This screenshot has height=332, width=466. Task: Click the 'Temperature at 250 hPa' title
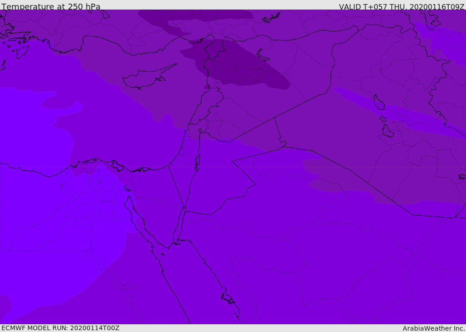click(51, 6)
